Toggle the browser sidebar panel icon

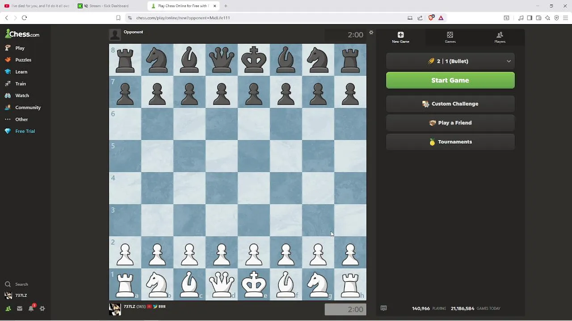[530, 18]
